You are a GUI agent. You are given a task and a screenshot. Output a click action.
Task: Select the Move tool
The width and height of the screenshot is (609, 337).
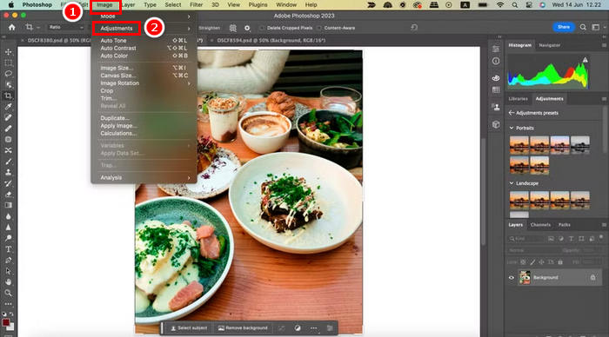click(x=8, y=51)
